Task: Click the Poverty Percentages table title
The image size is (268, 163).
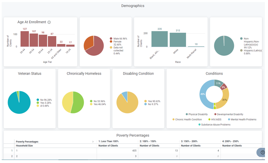Action: point(133,135)
